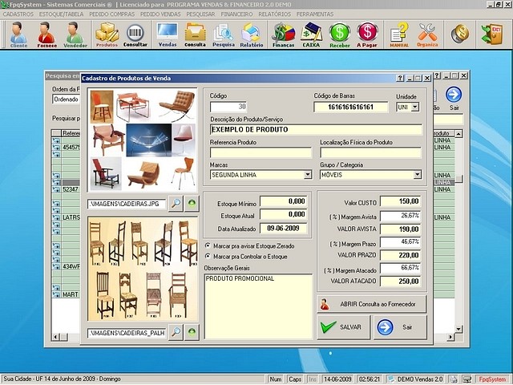The width and height of the screenshot is (513, 385).
Task: Click the Finanças toolbar icon
Action: pyautogui.click(x=283, y=34)
